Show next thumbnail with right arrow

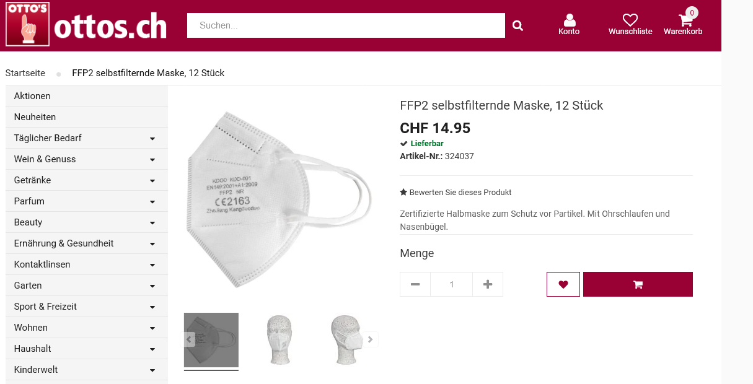coord(371,339)
